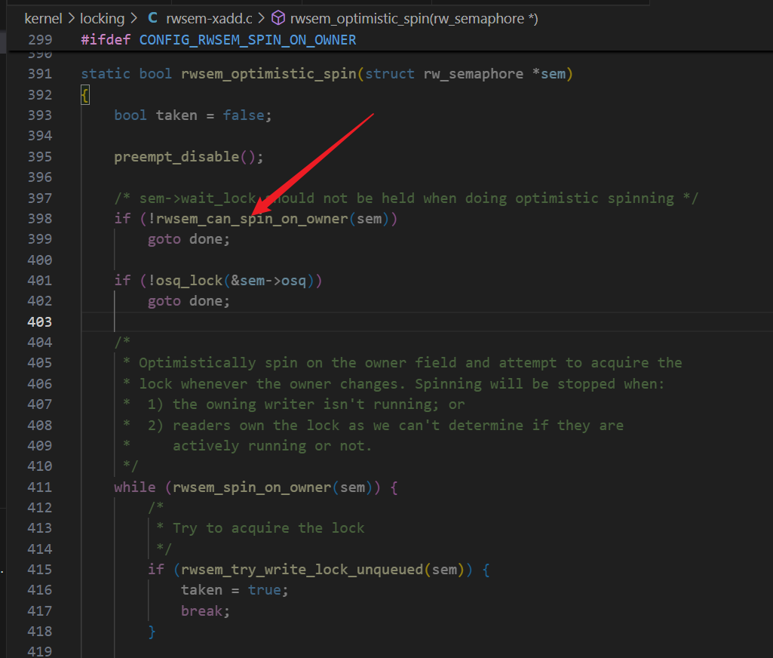Screen dimensions: 773x658
Task: Click comment '1) the owning writer isn't running'
Action: point(305,405)
